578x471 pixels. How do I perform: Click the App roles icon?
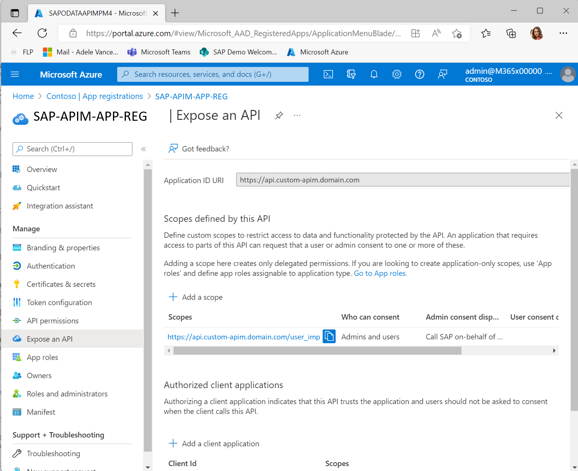17,357
